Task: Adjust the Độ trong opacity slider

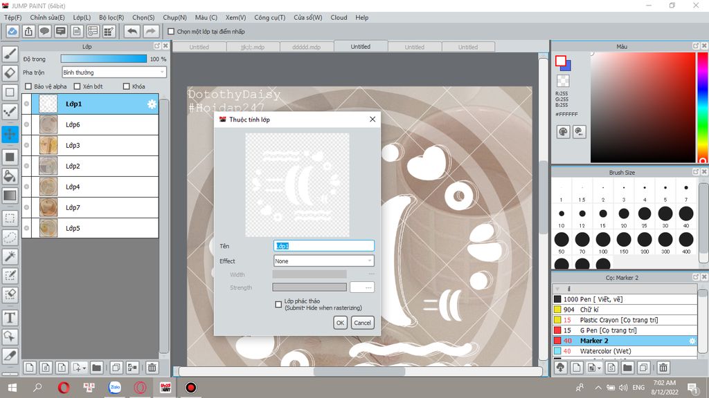Action: pyautogui.click(x=104, y=59)
